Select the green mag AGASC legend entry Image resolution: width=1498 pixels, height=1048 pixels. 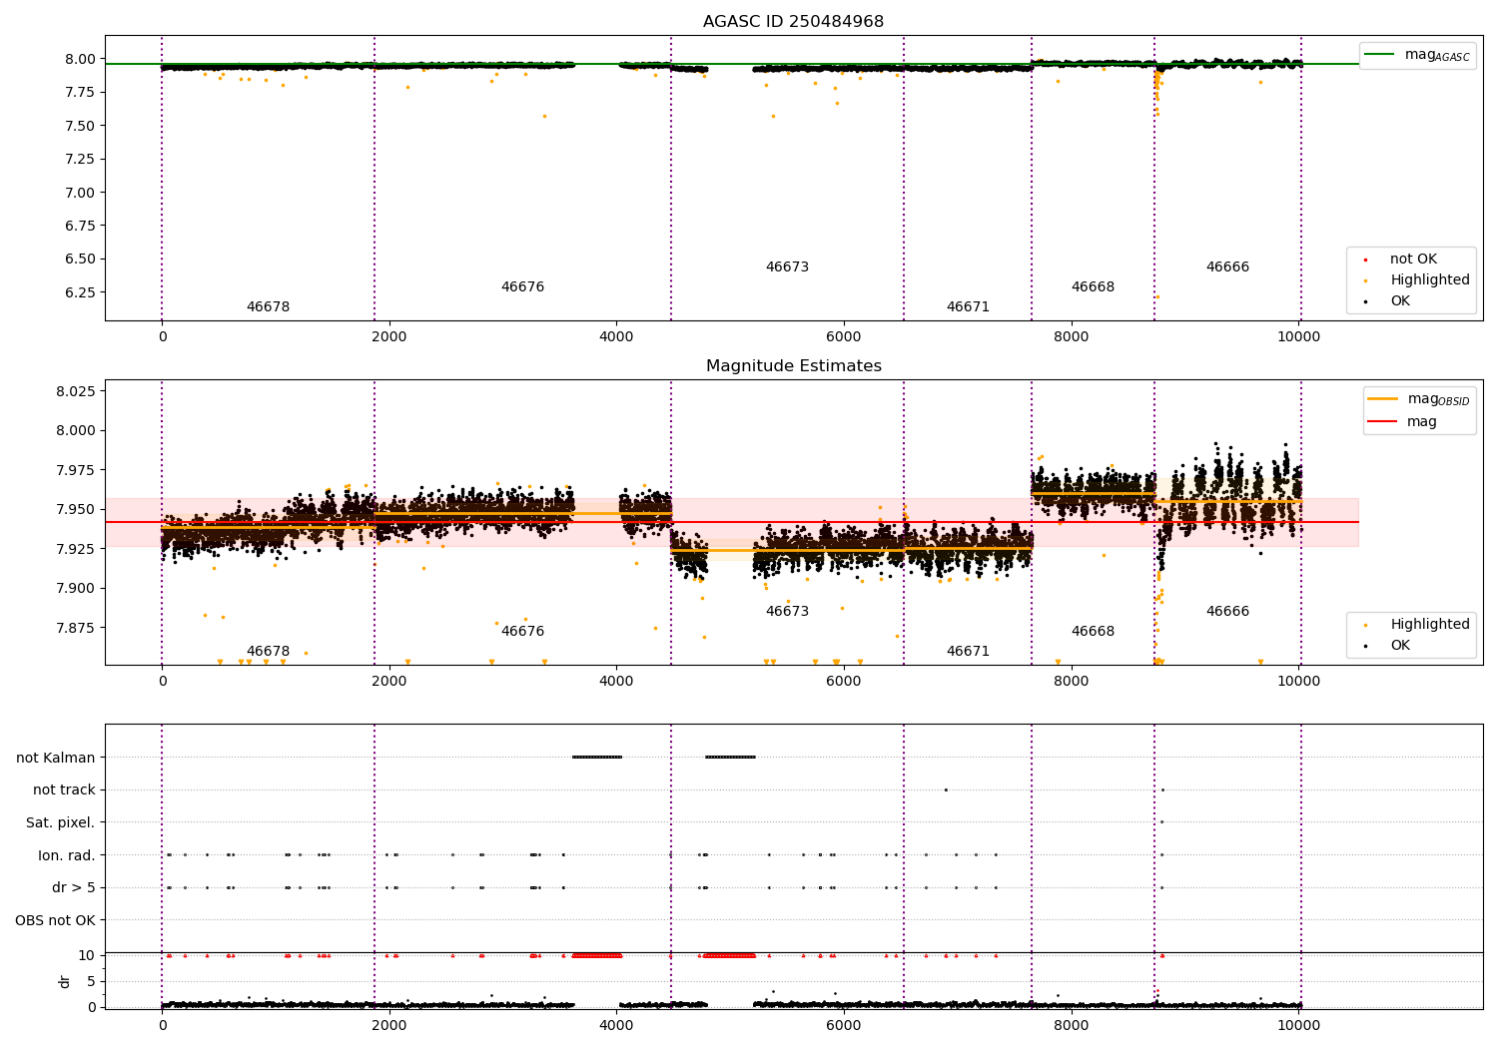pos(1418,55)
